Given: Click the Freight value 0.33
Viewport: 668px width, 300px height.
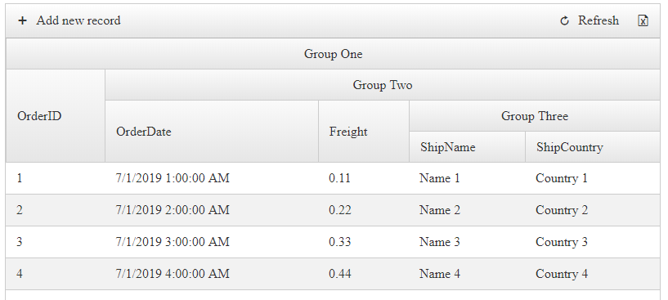Looking at the screenshot, I should [364, 242].
